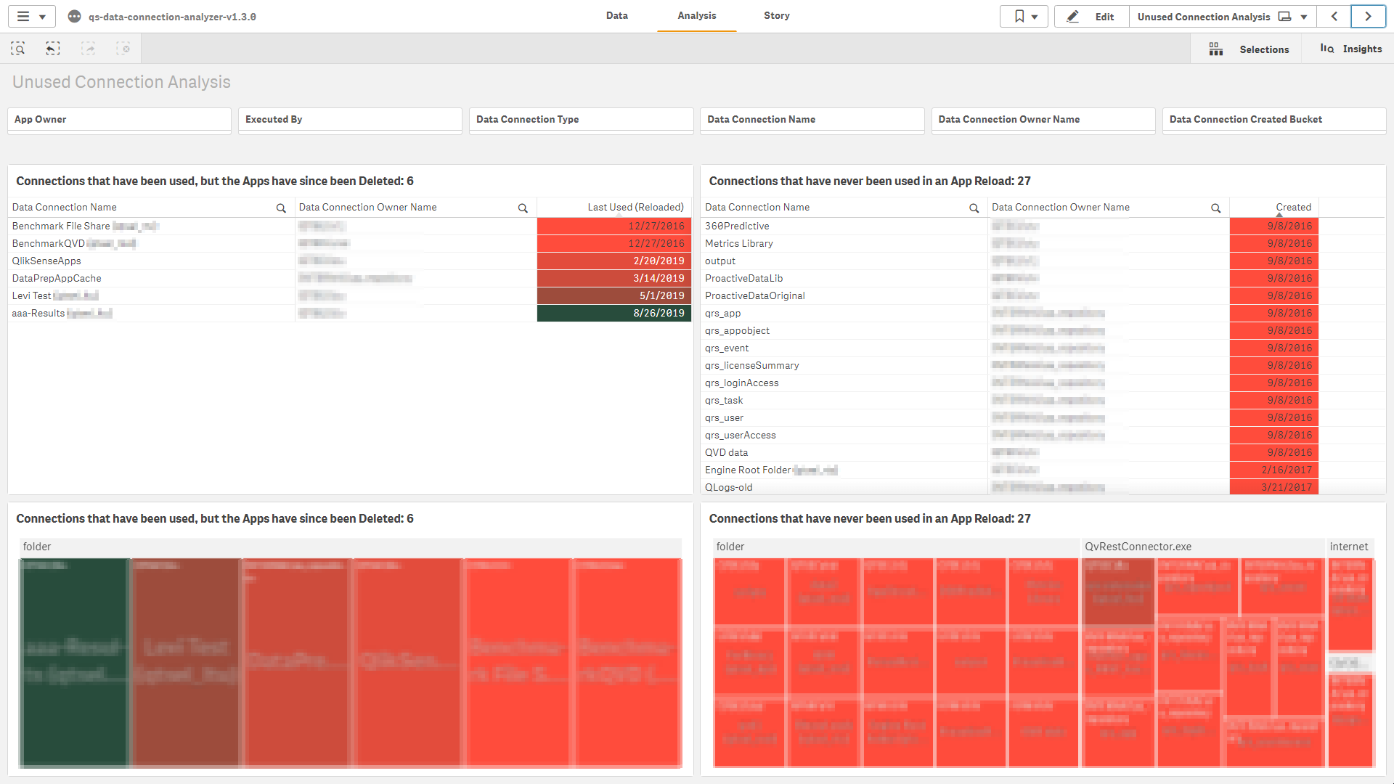1394x784 pixels.
Task: Open the sheet navigator dropdown
Action: coord(1302,16)
